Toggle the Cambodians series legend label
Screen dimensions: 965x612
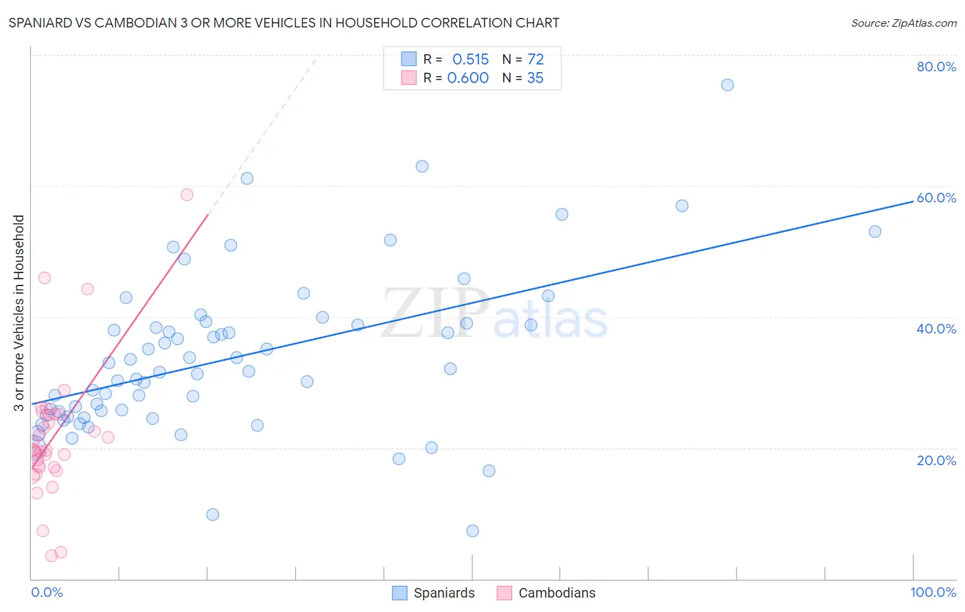point(557,593)
